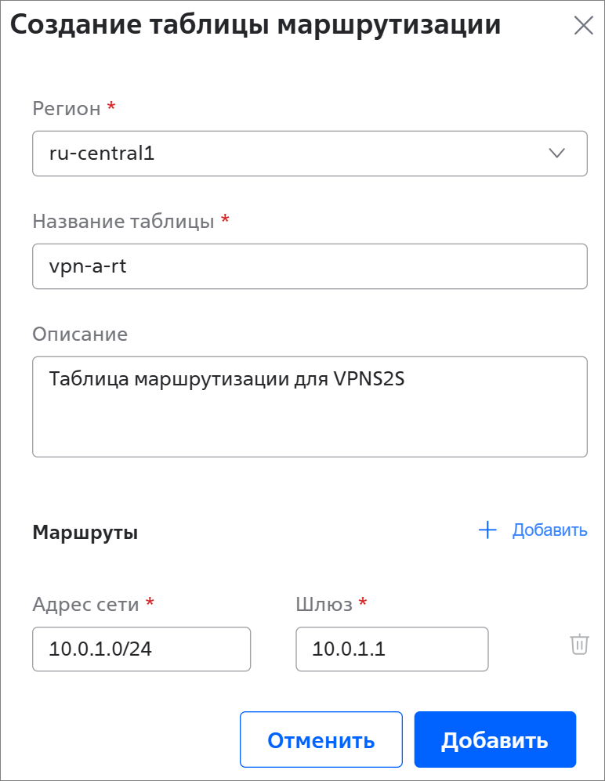Screen dimensions: 605x781
Task: Cancel with the Отменить button
Action: pyautogui.click(x=321, y=739)
